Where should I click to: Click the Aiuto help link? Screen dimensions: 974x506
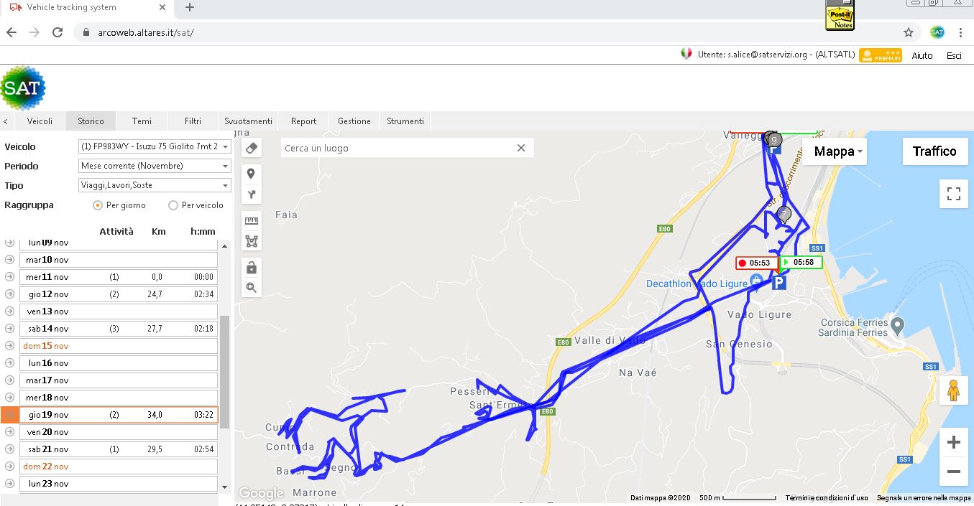click(x=922, y=55)
